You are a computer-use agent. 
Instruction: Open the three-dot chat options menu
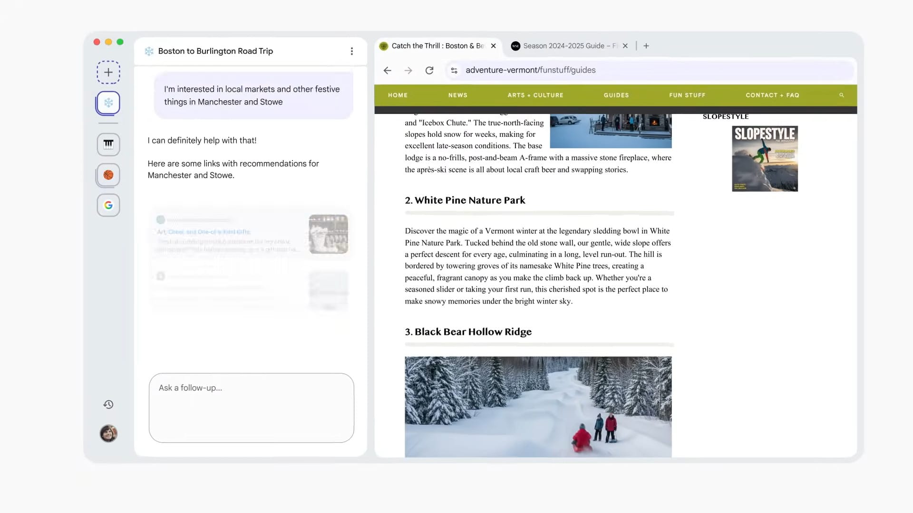pyautogui.click(x=352, y=51)
